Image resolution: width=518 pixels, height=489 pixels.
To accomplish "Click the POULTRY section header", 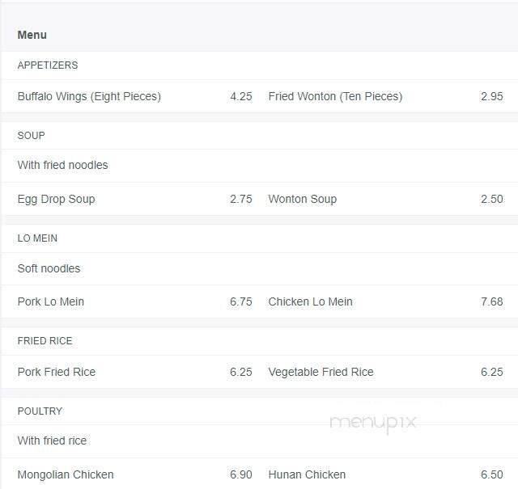I will pyautogui.click(x=40, y=411).
